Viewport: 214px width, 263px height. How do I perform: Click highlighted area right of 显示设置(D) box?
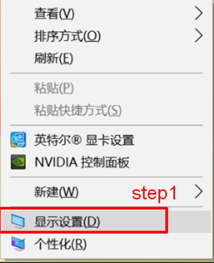coord(189,222)
